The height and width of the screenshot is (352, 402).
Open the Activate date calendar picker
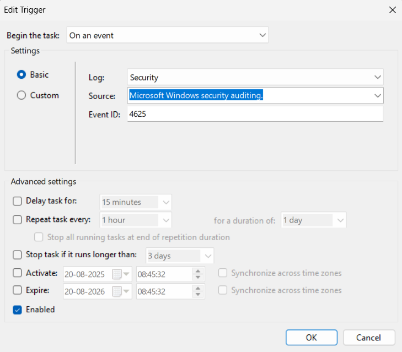pyautogui.click(x=121, y=274)
